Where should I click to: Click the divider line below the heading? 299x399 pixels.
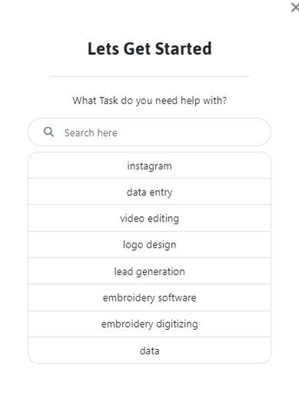click(x=150, y=76)
